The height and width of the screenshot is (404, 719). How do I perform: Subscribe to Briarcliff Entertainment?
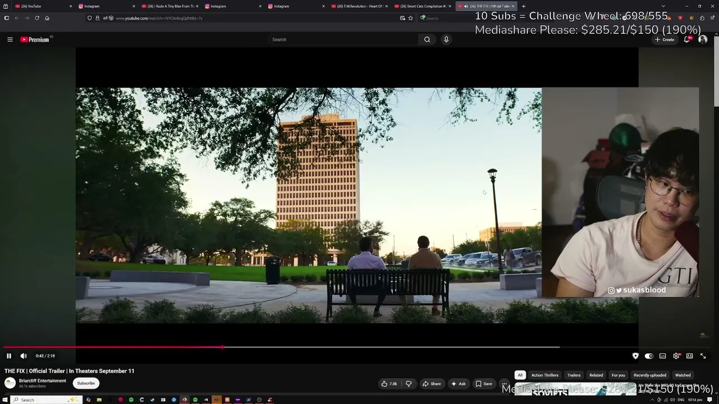[86, 383]
